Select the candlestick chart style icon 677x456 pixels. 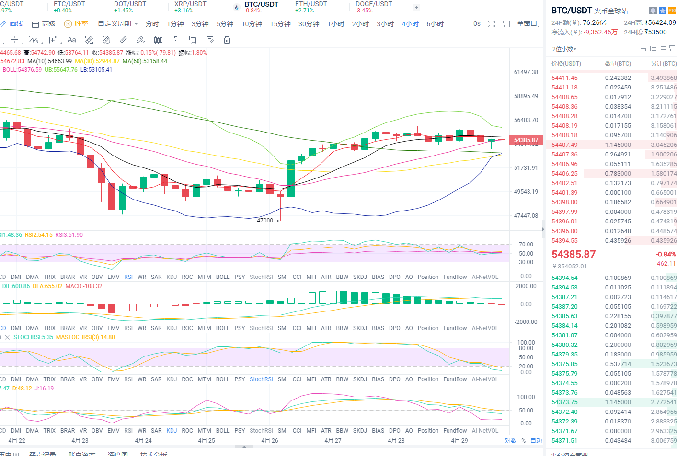click(x=158, y=40)
